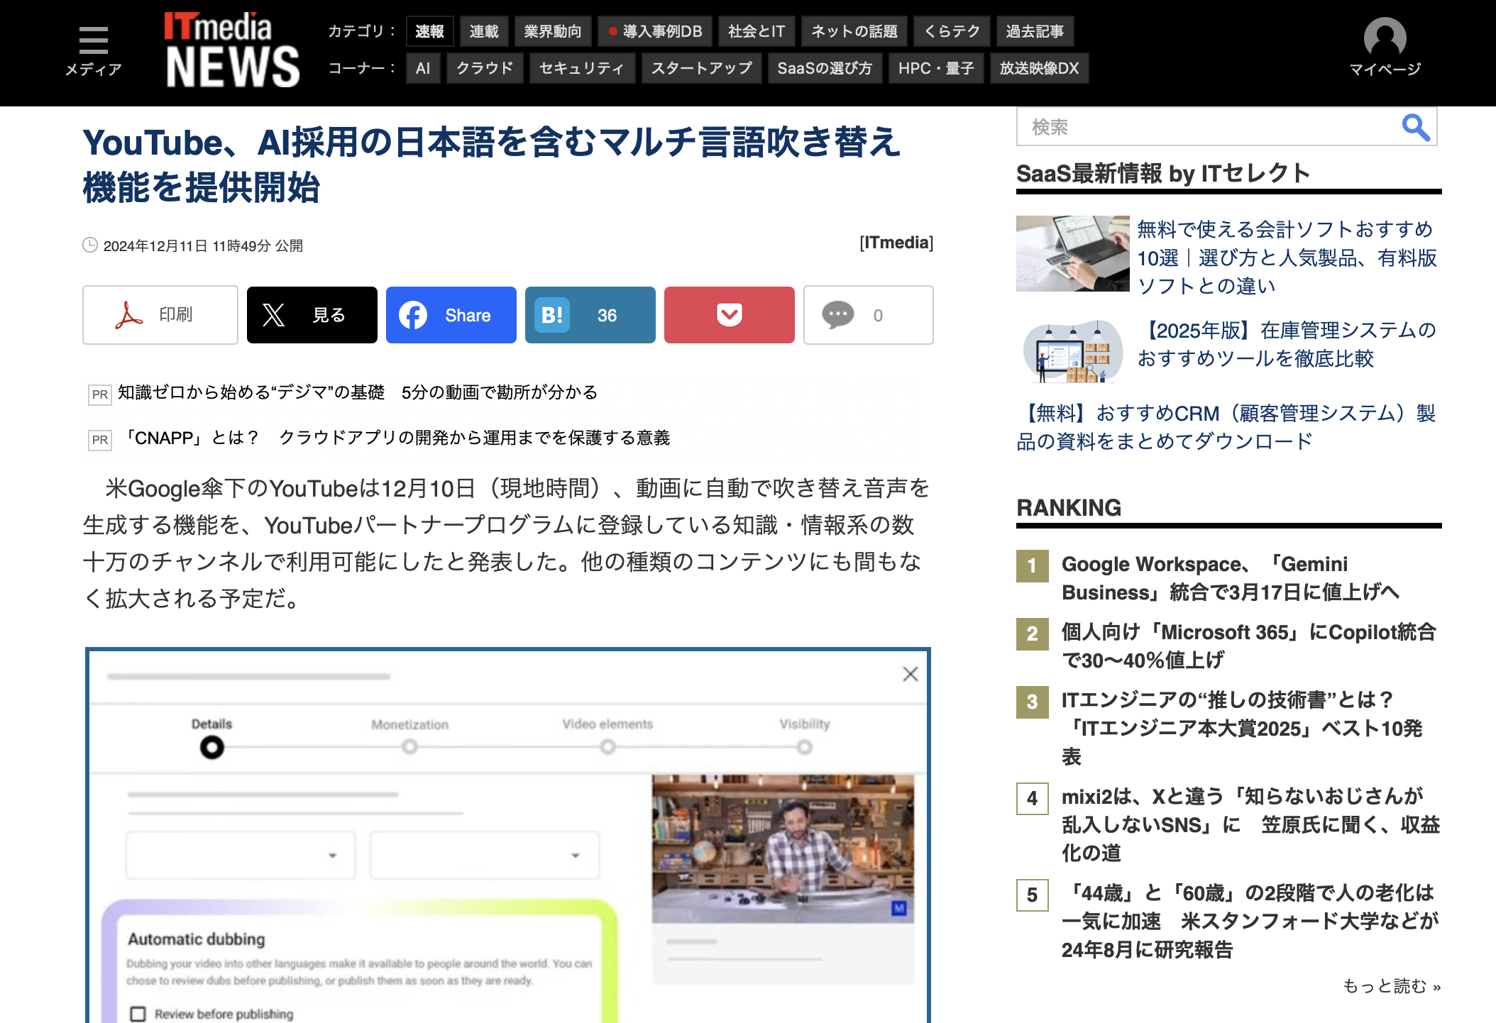Click もっと読む link
The width and height of the screenshot is (1496, 1023).
pos(1392,986)
